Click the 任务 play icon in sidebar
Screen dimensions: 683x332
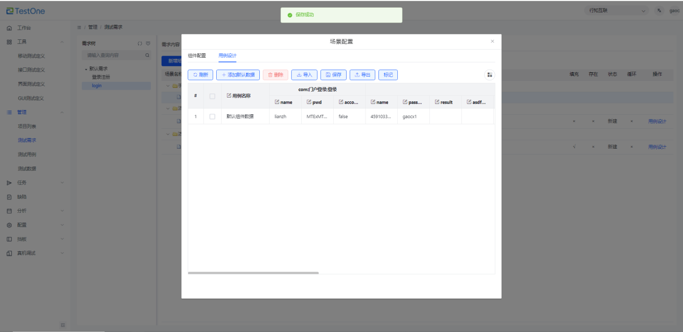(x=9, y=183)
